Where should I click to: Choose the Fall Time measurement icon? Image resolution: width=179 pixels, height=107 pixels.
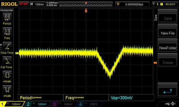7,61
